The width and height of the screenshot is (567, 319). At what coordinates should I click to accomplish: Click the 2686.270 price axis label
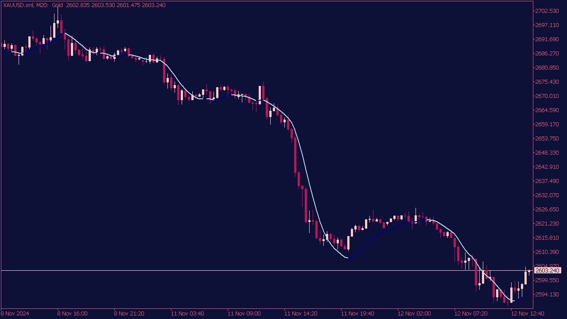(548, 53)
